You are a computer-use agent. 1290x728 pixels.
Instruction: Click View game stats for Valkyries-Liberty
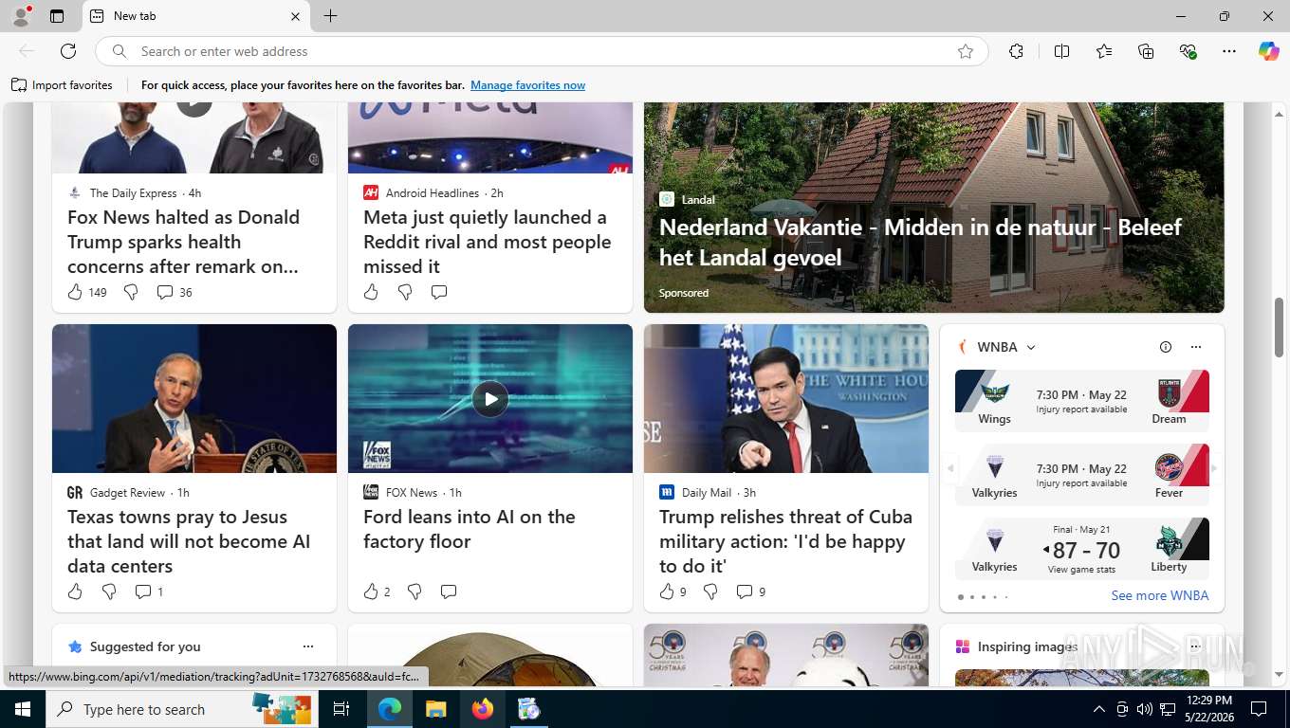click(1081, 570)
